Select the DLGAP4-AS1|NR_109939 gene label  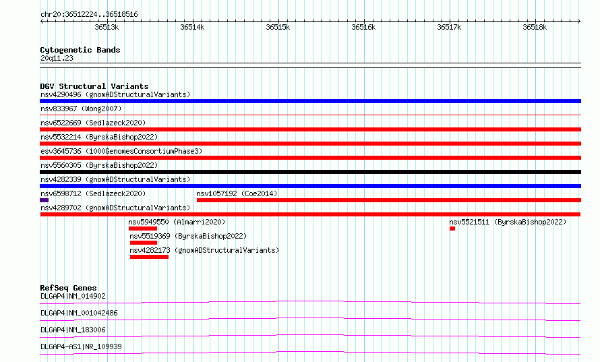pos(81,346)
